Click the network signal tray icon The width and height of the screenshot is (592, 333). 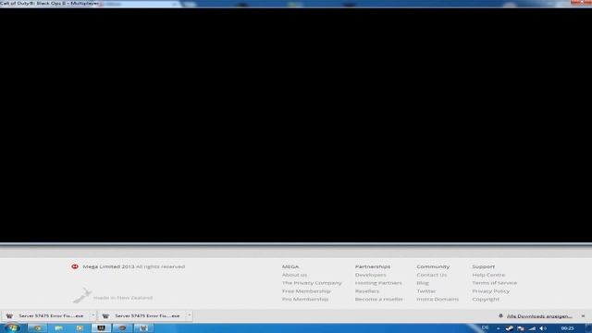click(532, 328)
